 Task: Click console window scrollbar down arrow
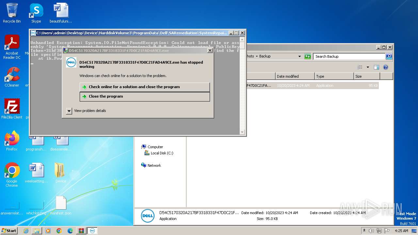click(242, 132)
